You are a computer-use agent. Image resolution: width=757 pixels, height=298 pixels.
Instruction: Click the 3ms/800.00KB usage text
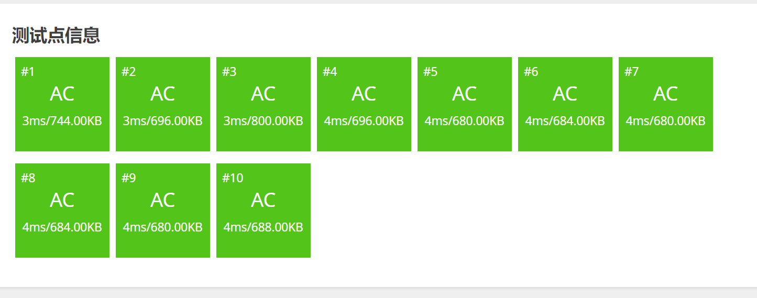pyautogui.click(x=264, y=122)
